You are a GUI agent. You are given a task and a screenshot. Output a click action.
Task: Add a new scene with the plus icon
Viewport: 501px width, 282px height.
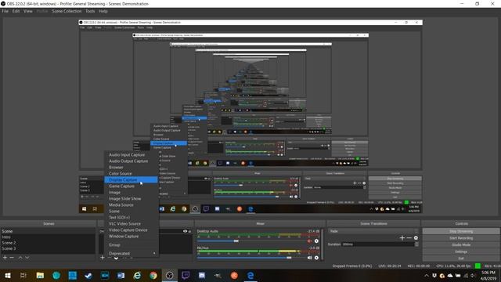coord(5,258)
